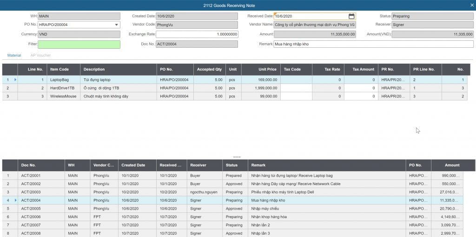Screen dimensions: 476x237
Task: Click the green Filter input field
Action: click(79, 45)
